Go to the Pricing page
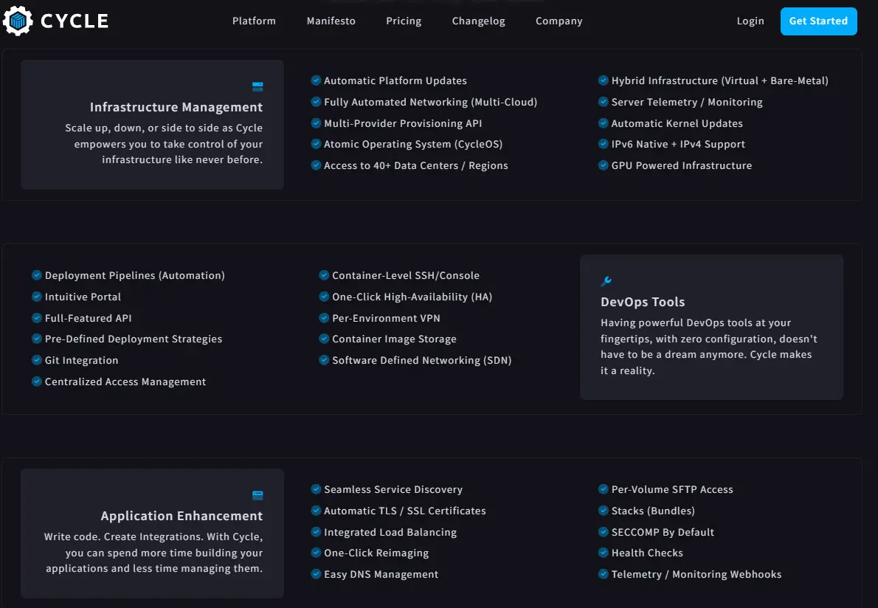 [404, 21]
